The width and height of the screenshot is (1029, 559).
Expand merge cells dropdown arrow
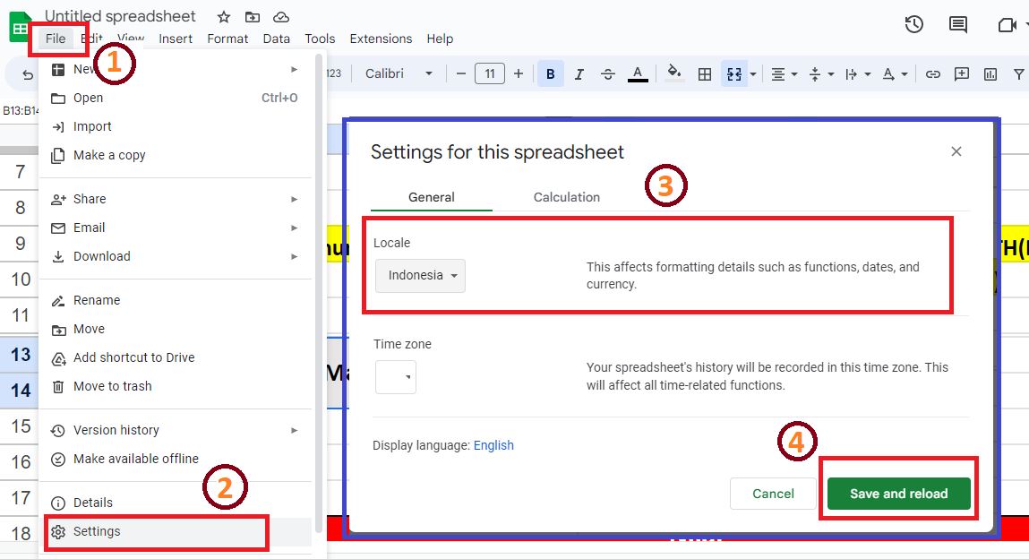point(752,74)
